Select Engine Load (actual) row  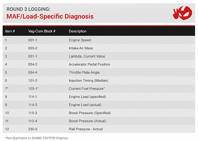[x=99, y=105]
